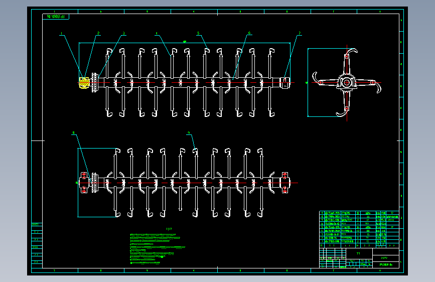Click the drawing number cell in title block corner
This screenshot has width=435, height=282.
pyautogui.click(x=386, y=265)
